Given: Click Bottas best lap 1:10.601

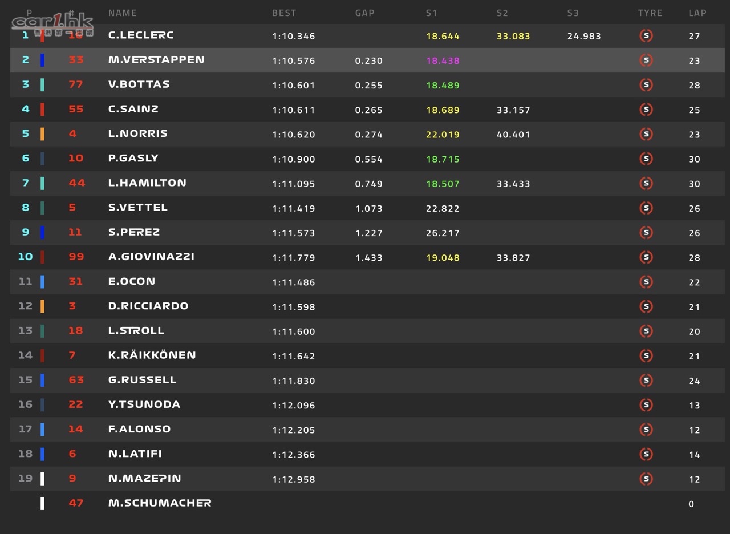Looking at the screenshot, I should click(x=294, y=85).
